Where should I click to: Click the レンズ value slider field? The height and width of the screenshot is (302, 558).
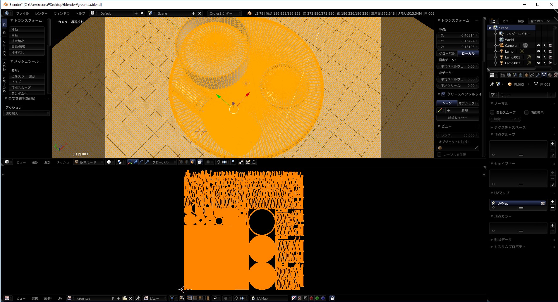[x=457, y=135]
